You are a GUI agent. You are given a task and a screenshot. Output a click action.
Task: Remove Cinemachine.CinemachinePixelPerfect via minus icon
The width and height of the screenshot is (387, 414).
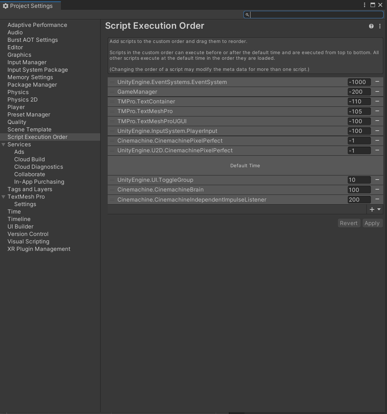(377, 141)
